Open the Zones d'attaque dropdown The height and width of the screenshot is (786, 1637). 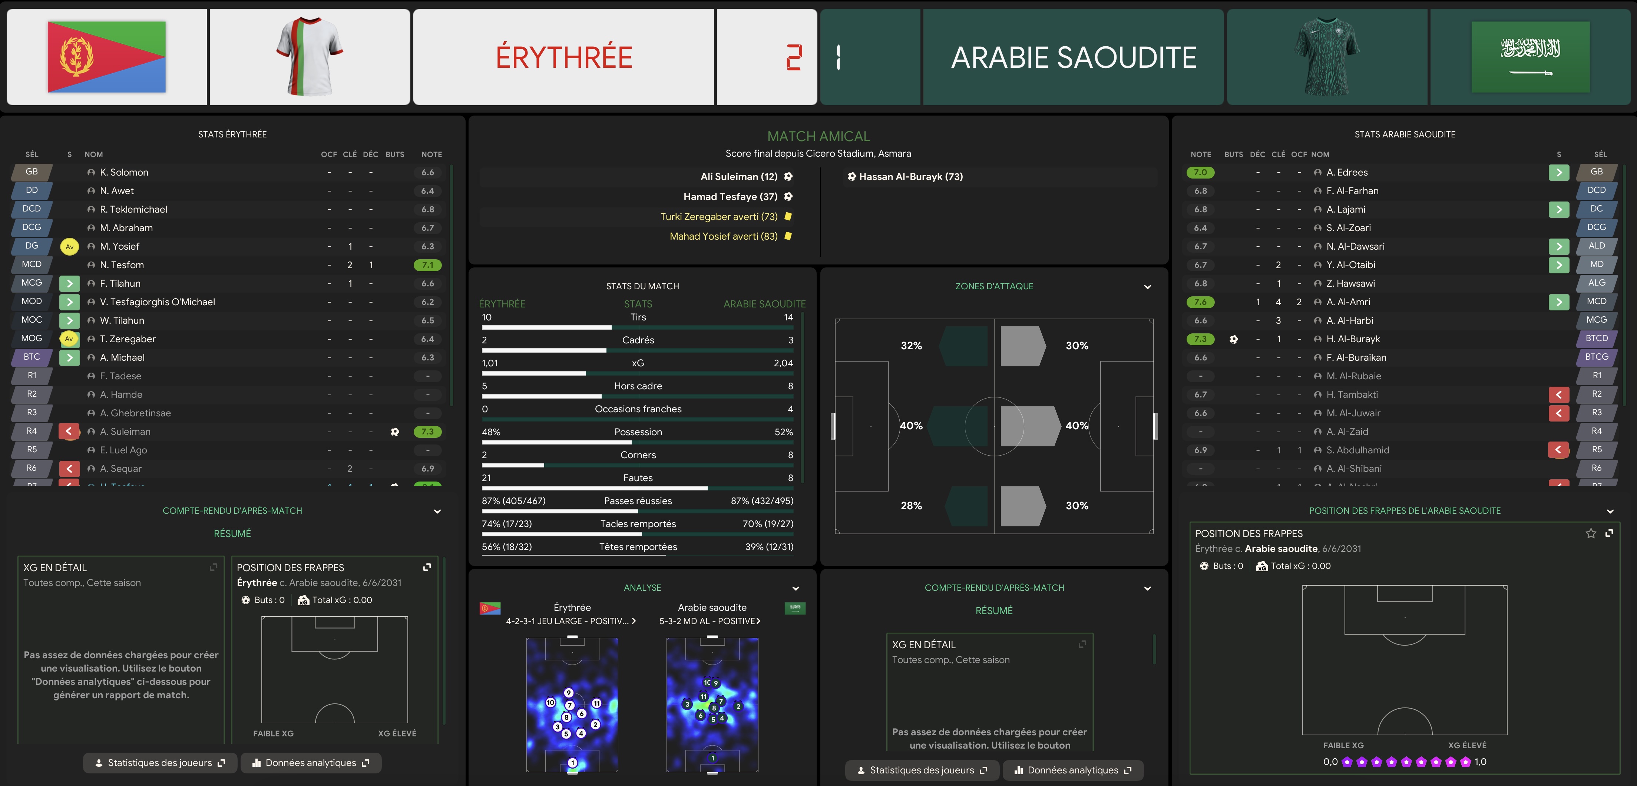[x=1147, y=287]
